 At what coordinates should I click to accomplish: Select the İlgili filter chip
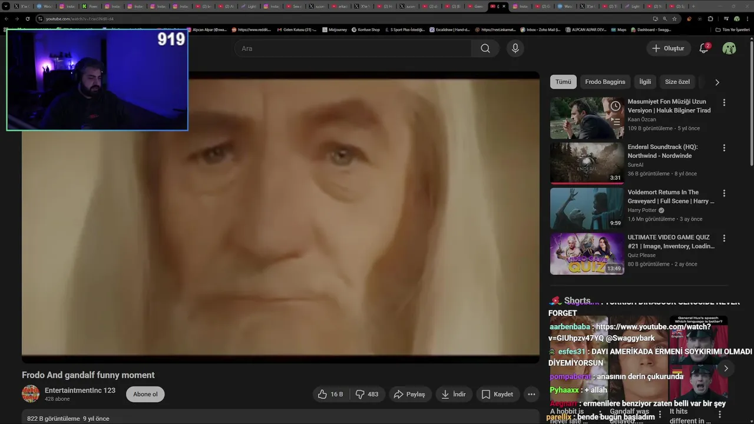[x=645, y=82]
